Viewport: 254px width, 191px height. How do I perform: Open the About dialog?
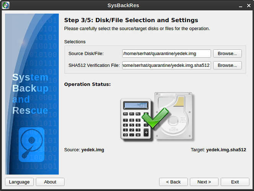coord(50,182)
